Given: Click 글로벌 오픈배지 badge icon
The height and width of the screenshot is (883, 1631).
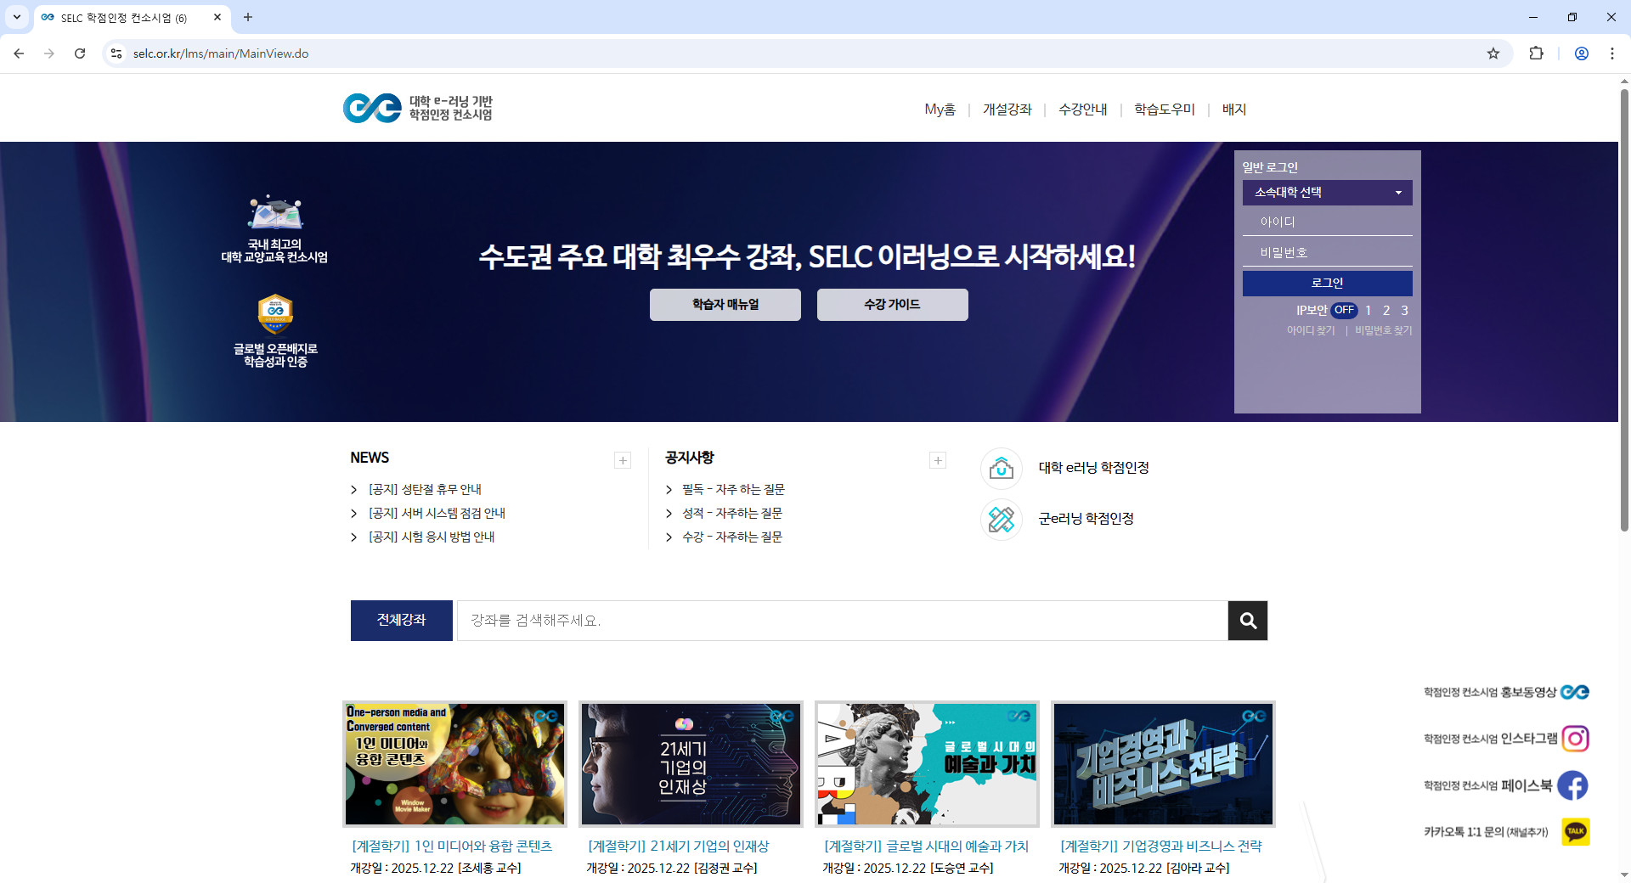Looking at the screenshot, I should [x=275, y=314].
